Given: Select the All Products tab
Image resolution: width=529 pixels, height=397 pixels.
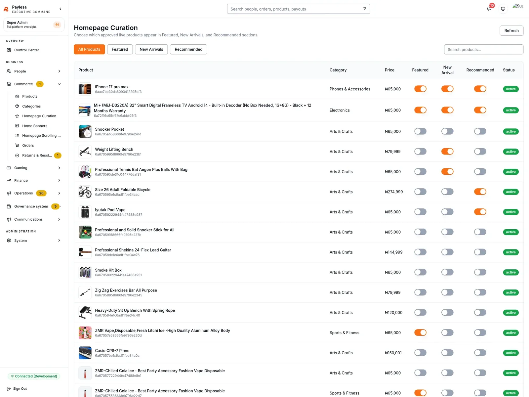Looking at the screenshot, I should 89,49.
